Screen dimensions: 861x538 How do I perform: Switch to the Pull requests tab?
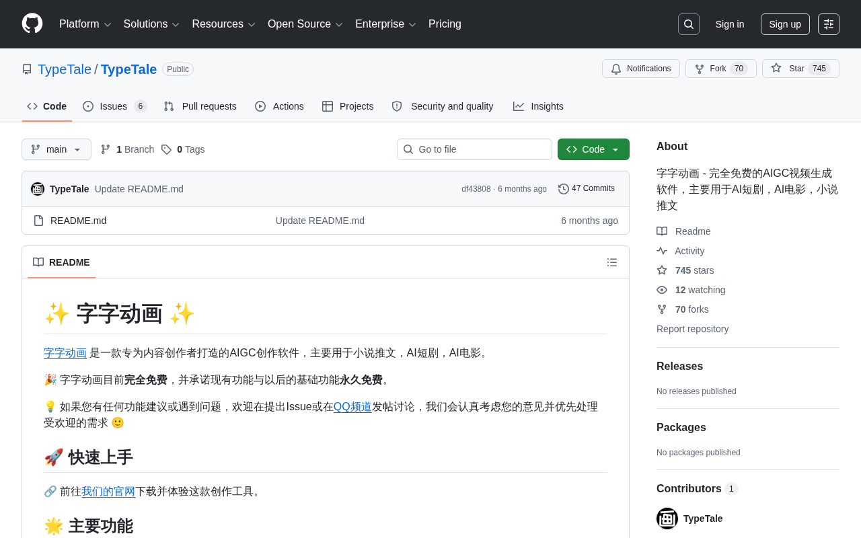tap(200, 106)
